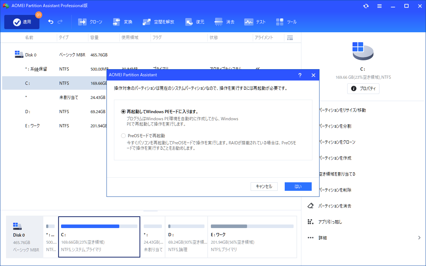The height and width of the screenshot is (266, 426).
Task: Select the unallocated 24.43GB block
Action: click(153, 237)
